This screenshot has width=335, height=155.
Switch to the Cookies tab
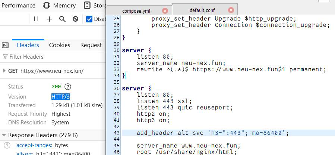point(59,45)
